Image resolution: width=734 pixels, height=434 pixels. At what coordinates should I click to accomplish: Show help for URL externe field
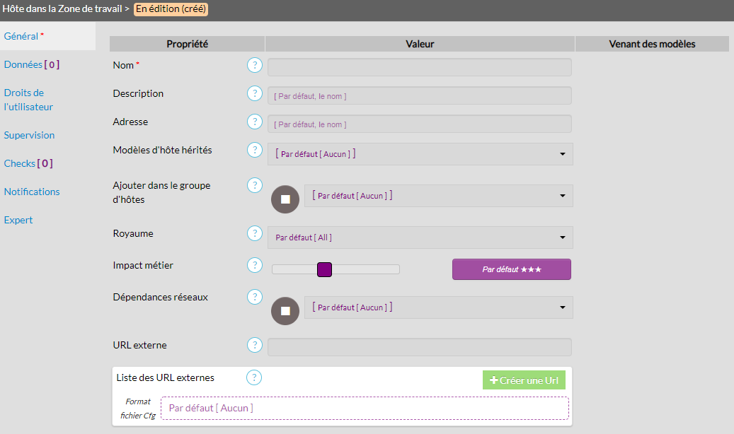click(254, 345)
